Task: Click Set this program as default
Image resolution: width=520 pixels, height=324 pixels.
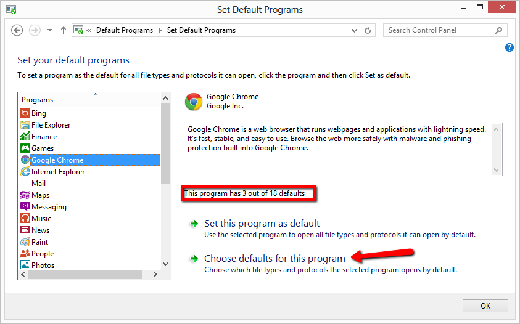Action: [x=262, y=224]
